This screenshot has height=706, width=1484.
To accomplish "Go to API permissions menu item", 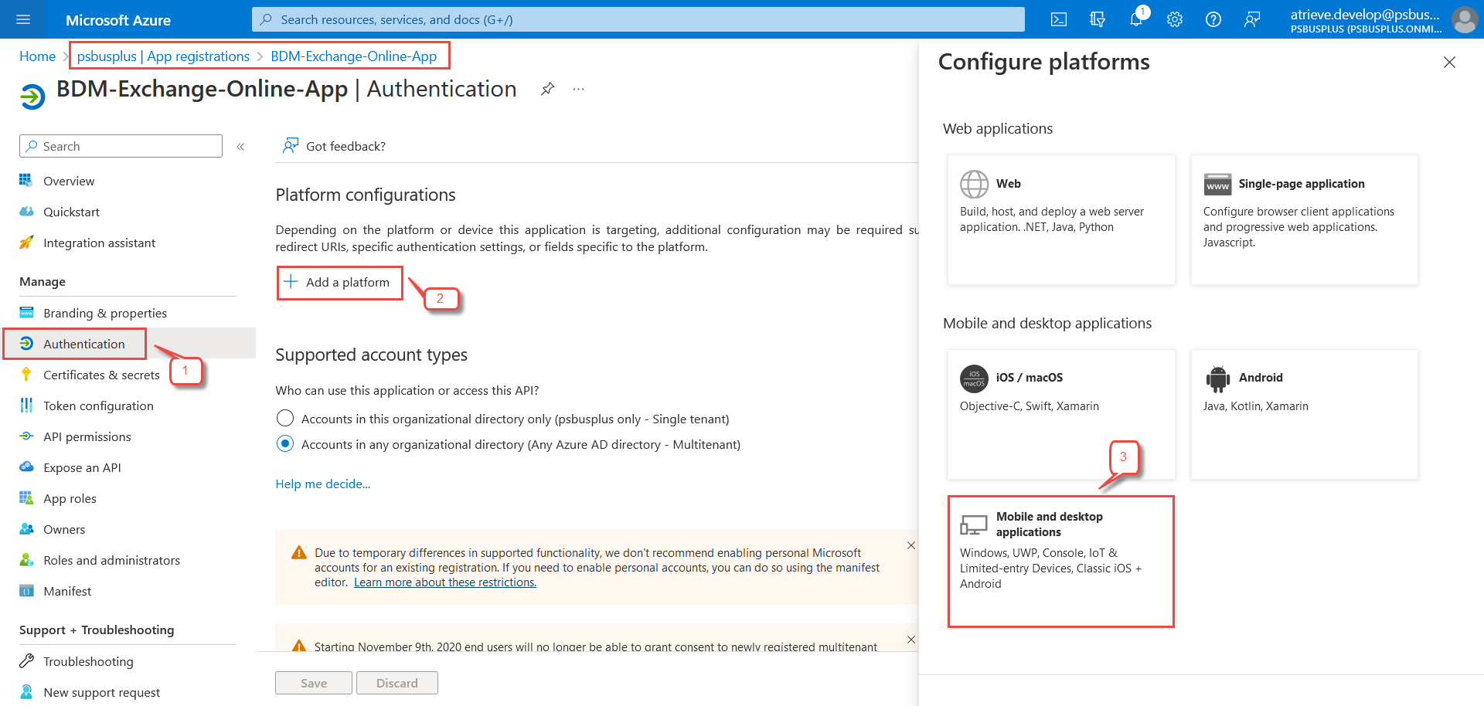I will pos(87,436).
